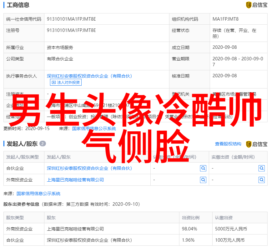The image size is (271, 247).
Task: Click the 发起人/股东 section heading
Action: click(x=22, y=144)
